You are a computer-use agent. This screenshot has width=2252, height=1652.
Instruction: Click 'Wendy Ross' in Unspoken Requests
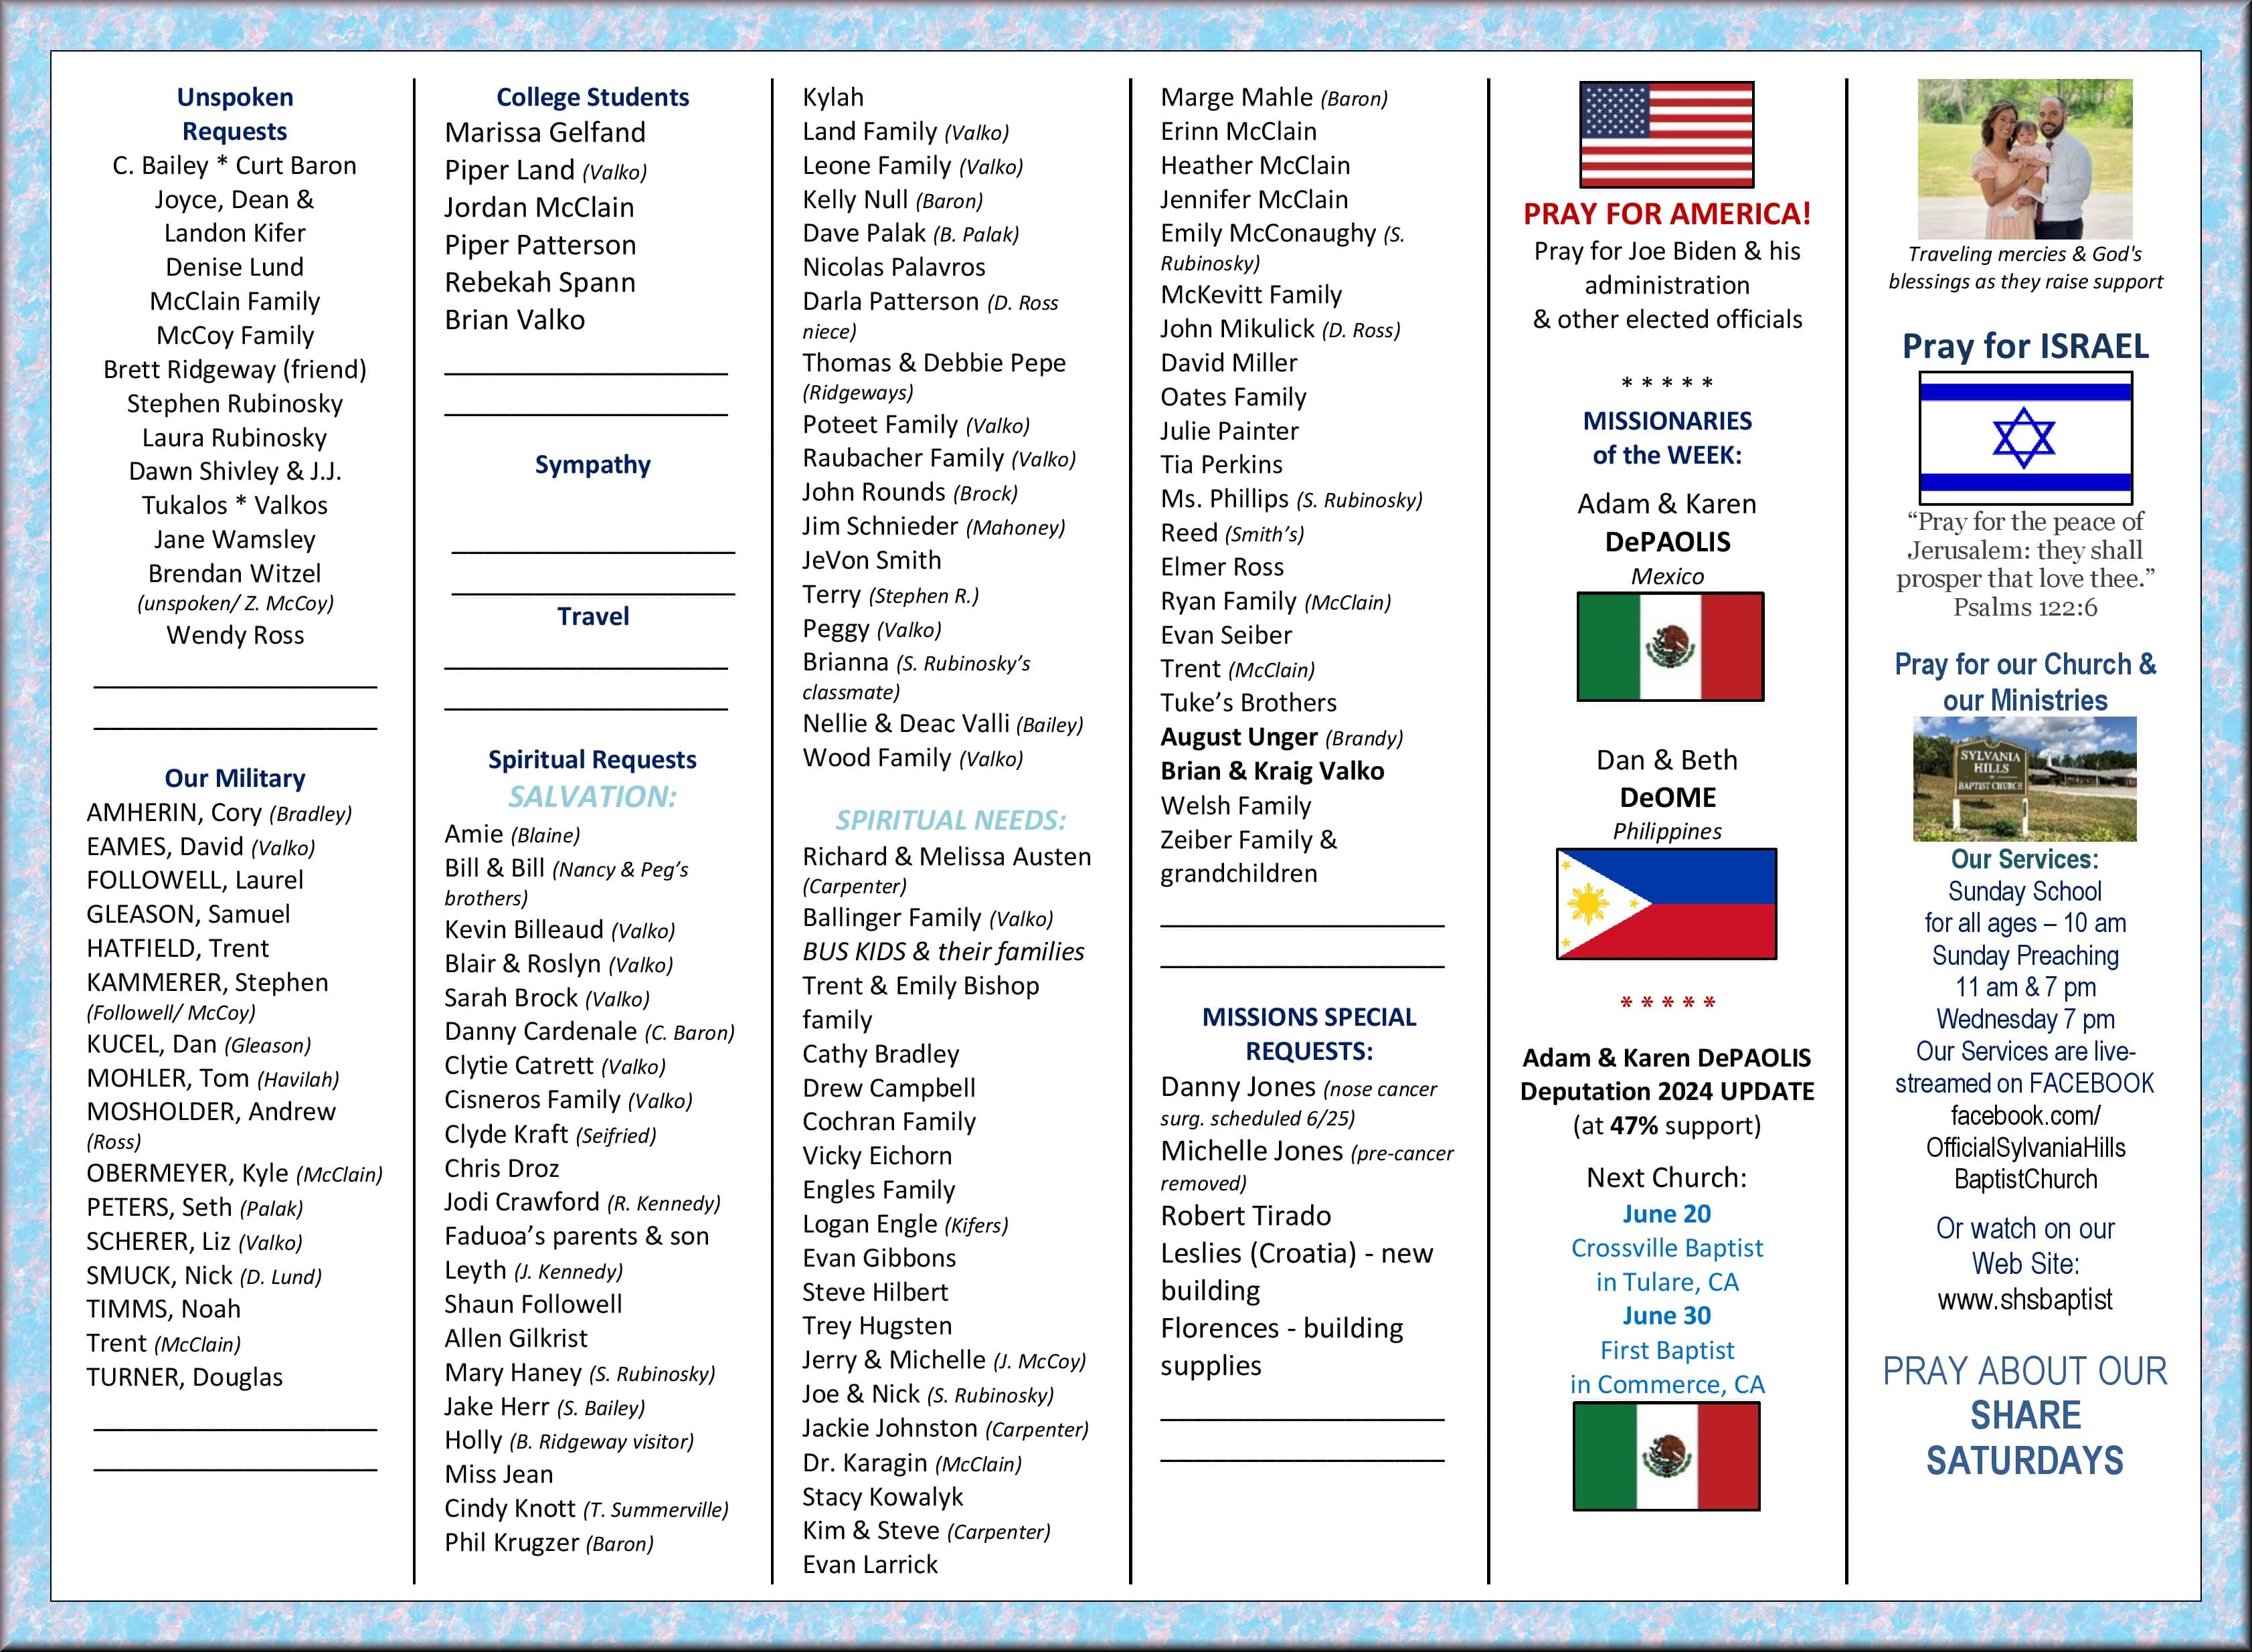click(235, 635)
